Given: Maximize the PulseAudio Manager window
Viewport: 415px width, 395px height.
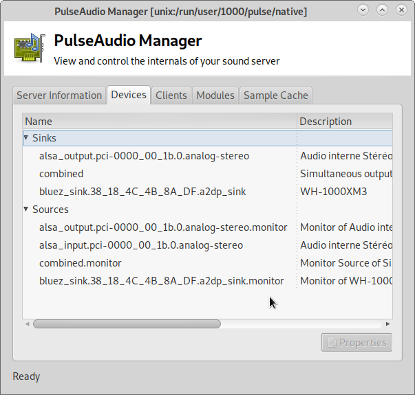Looking at the screenshot, I should click(382, 10).
